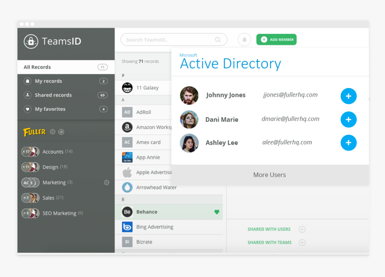
Task: Click the More Users button
Action: 270,175
